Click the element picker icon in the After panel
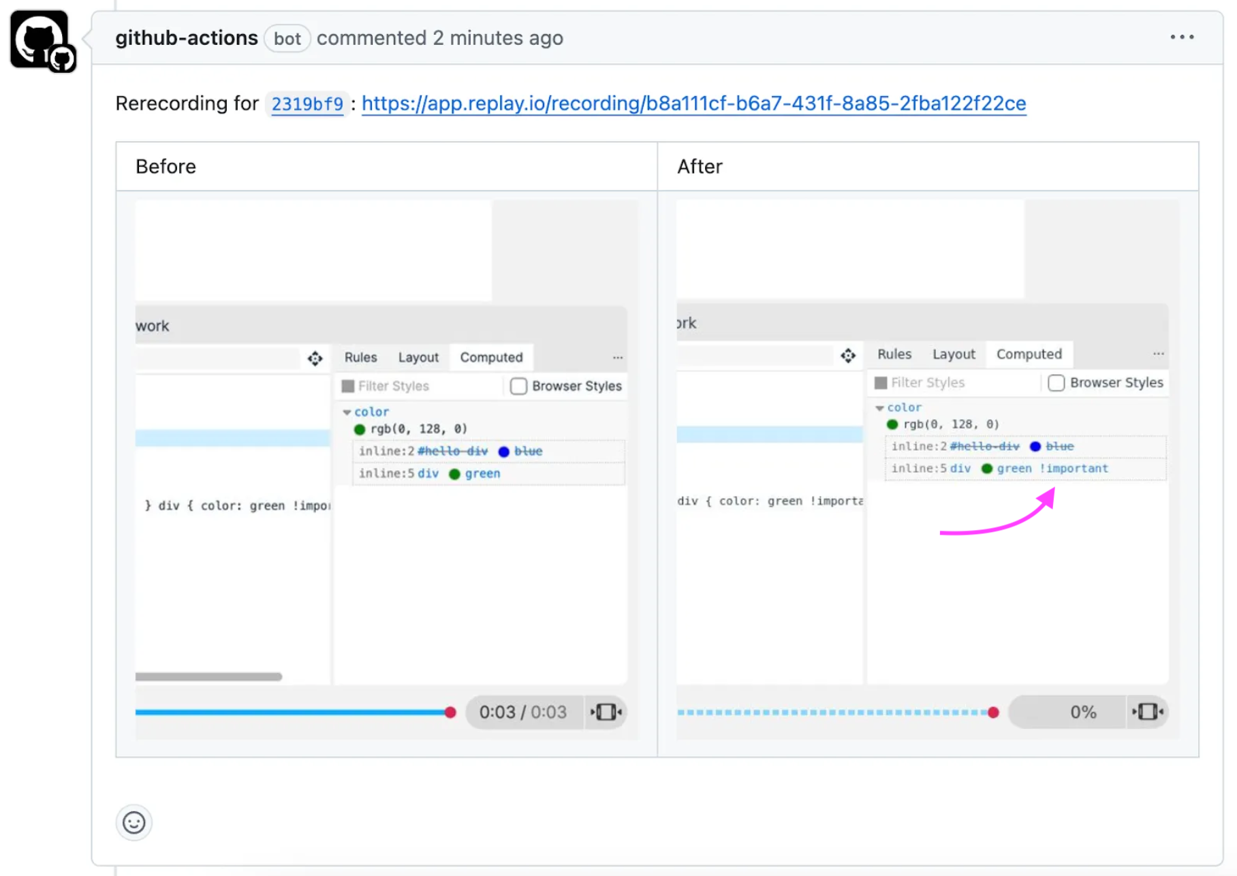 pyautogui.click(x=847, y=355)
